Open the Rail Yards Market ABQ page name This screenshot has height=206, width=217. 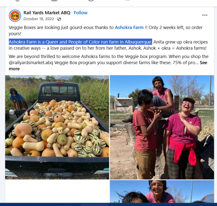(47, 13)
